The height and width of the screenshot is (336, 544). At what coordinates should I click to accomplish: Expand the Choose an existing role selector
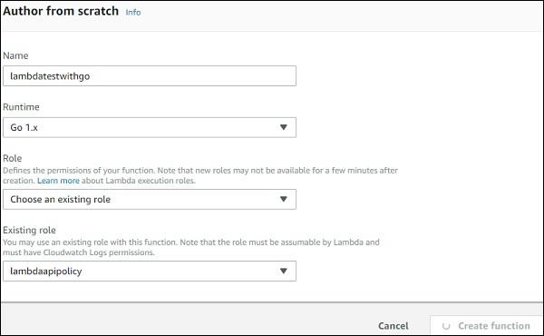[x=150, y=199]
